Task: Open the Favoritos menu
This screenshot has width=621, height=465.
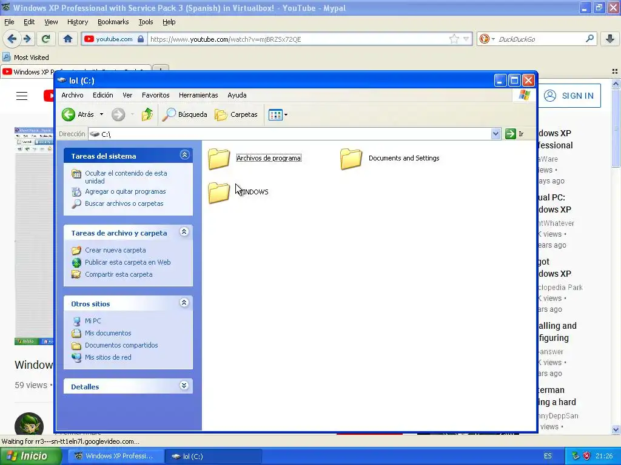Action: pos(156,95)
